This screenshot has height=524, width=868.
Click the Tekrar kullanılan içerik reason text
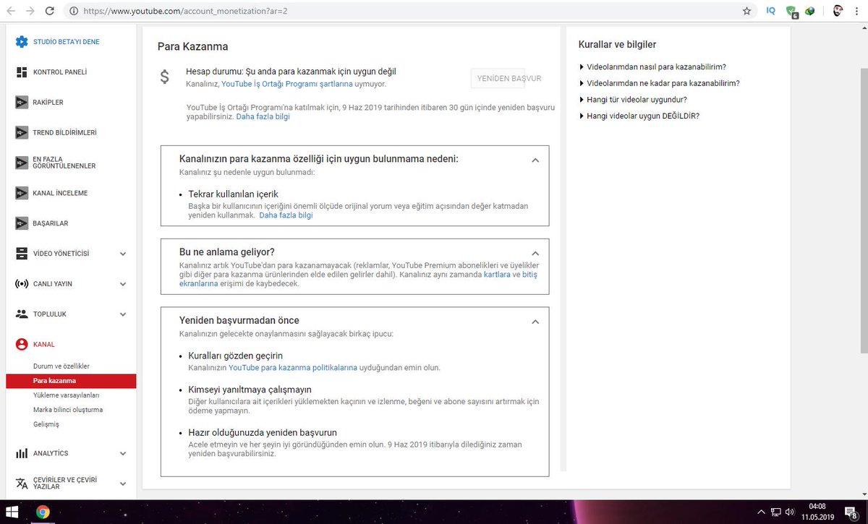coord(233,194)
